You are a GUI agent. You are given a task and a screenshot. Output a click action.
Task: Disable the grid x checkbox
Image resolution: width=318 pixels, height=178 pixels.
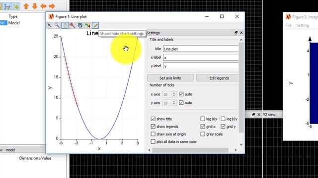[x=203, y=127]
